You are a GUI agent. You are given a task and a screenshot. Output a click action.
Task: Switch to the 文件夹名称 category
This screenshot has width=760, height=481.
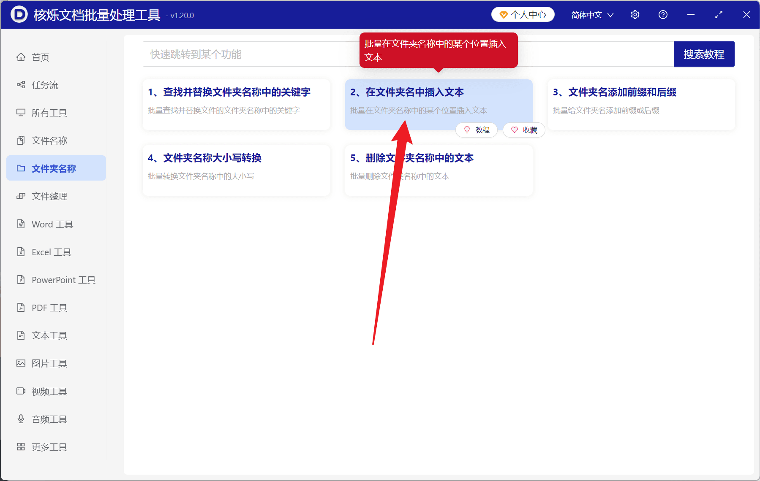(x=53, y=168)
